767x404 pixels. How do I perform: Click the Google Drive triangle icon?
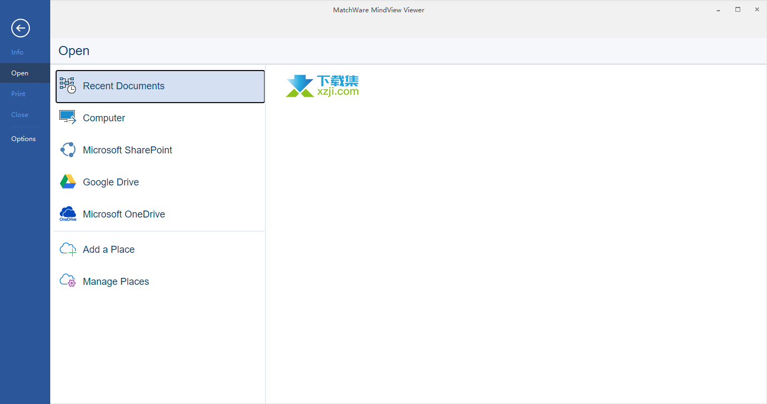(x=68, y=182)
